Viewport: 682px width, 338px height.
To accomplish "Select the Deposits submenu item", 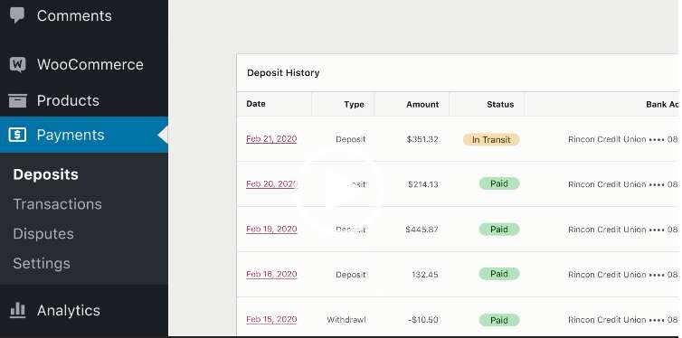I will (45, 174).
